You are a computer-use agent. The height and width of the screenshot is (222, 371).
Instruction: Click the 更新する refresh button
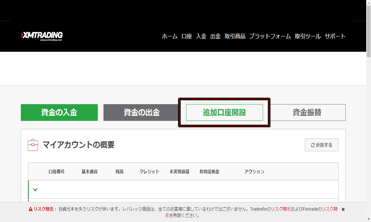pos(321,145)
